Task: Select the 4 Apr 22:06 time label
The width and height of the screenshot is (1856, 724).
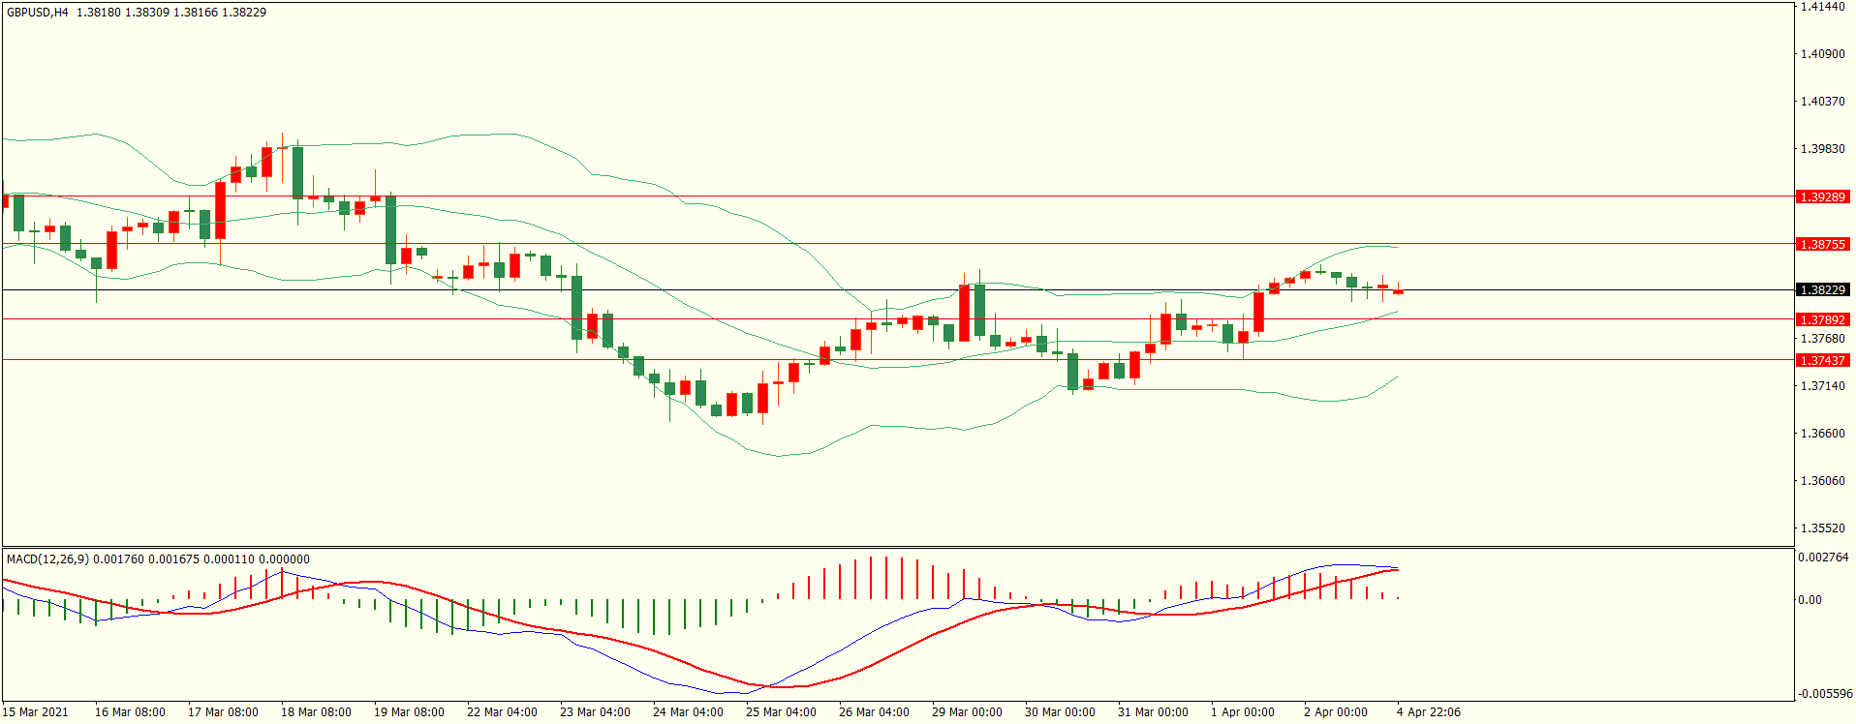Action: (1429, 712)
